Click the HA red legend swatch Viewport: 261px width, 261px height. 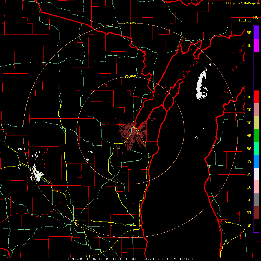coord(256,97)
